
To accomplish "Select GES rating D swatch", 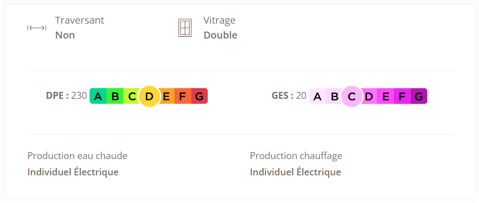I will [368, 96].
